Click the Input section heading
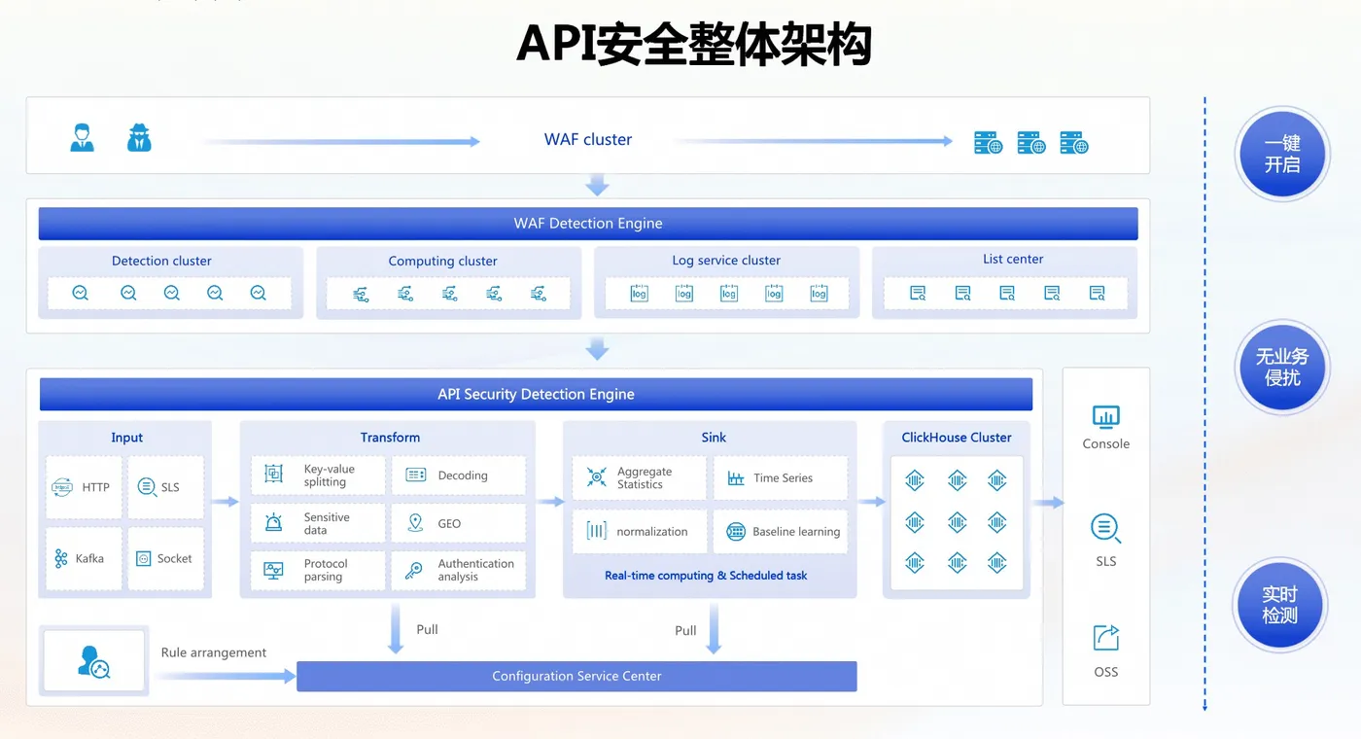This screenshot has width=1361, height=739. coord(126,438)
